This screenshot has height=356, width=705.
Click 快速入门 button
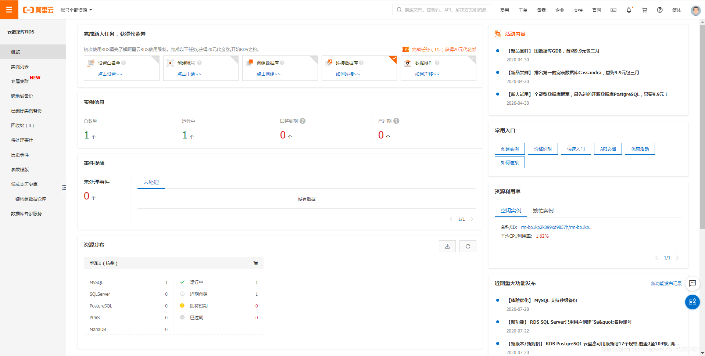[576, 149]
